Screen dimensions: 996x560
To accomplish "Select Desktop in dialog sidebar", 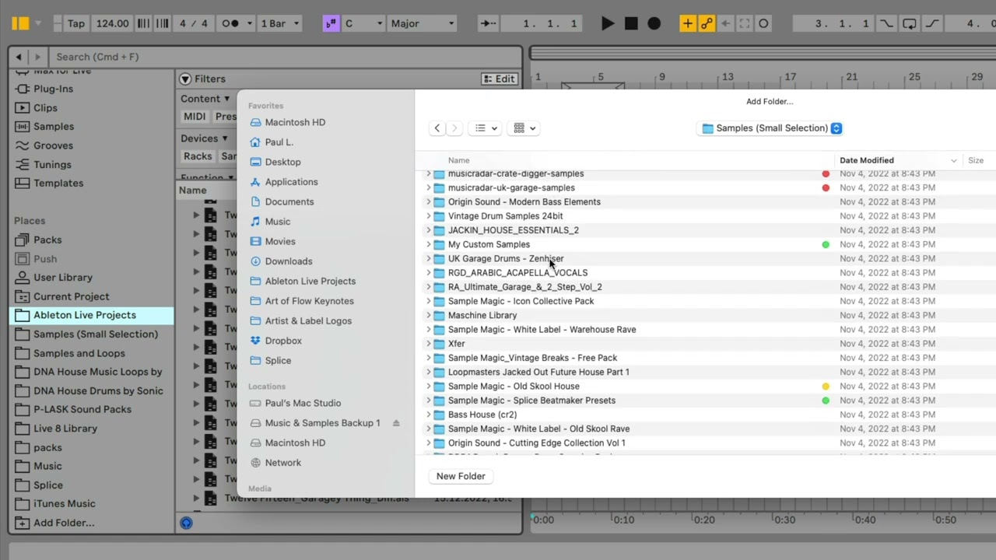I will [282, 162].
